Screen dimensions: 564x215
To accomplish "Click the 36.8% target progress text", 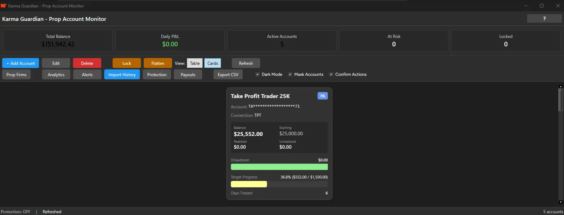I will [304, 177].
